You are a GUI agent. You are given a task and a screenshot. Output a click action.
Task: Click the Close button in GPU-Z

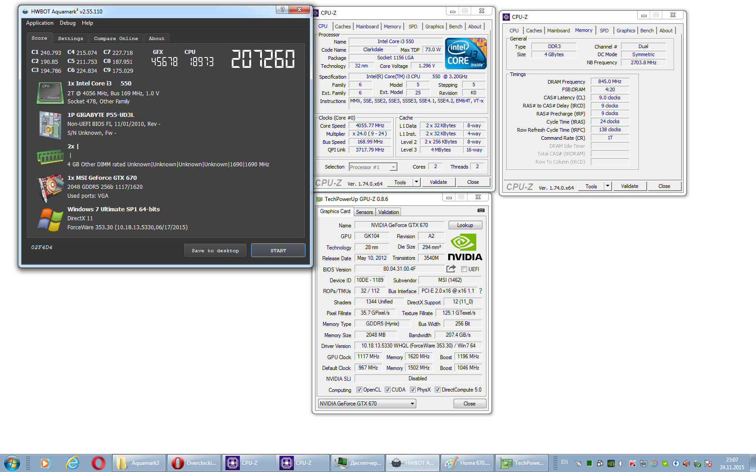[469, 404]
